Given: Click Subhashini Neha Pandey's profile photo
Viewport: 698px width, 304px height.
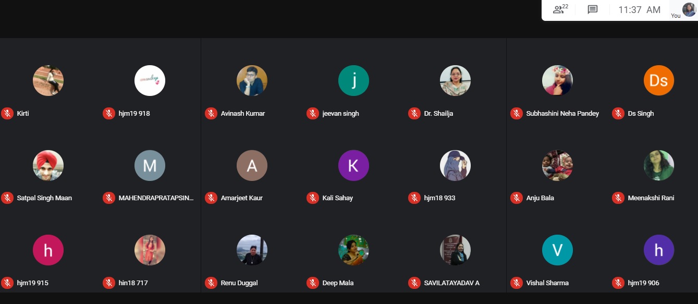Looking at the screenshot, I should [557, 80].
